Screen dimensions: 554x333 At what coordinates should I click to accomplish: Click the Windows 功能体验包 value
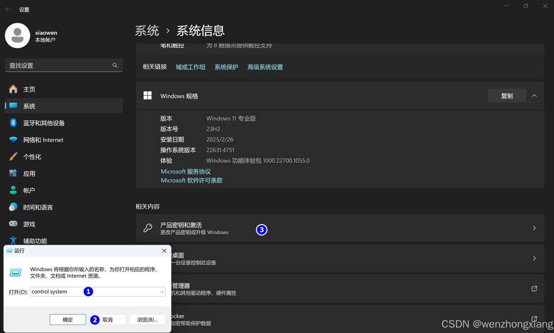coord(258,161)
